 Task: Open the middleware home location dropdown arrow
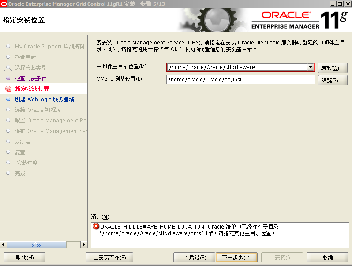pyautogui.click(x=311, y=67)
